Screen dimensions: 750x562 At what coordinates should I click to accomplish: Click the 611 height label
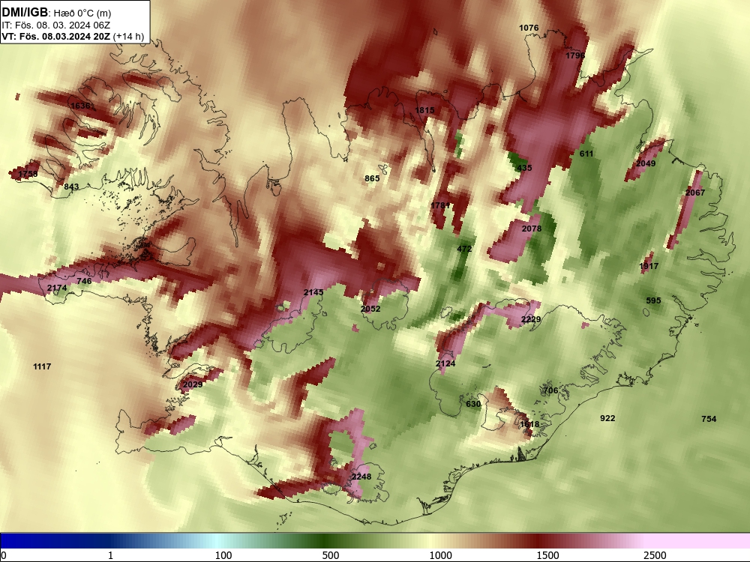coord(586,154)
